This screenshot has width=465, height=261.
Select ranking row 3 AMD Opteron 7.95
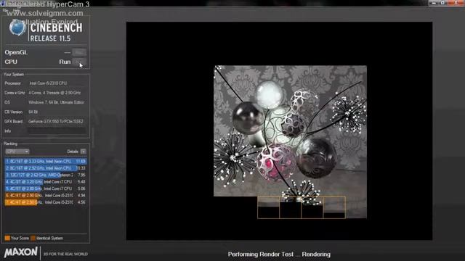(46, 175)
